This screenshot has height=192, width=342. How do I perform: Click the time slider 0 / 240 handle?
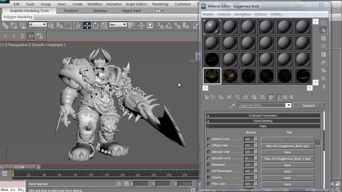[19, 167]
